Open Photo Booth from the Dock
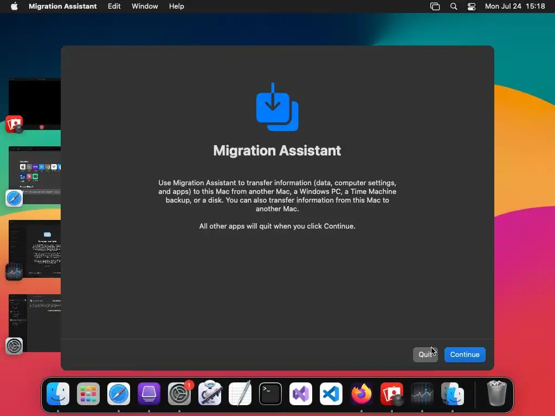The height and width of the screenshot is (416, 555). 392,394
